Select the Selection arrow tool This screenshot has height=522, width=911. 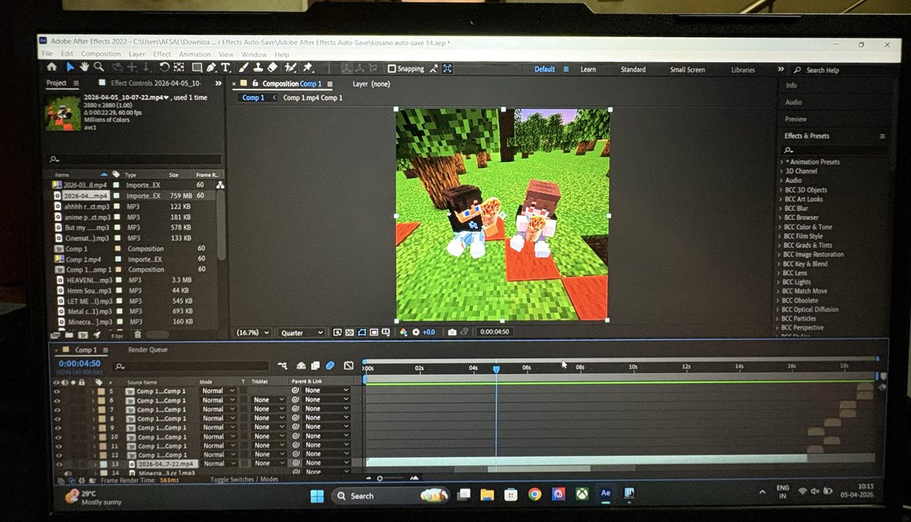[x=71, y=68]
